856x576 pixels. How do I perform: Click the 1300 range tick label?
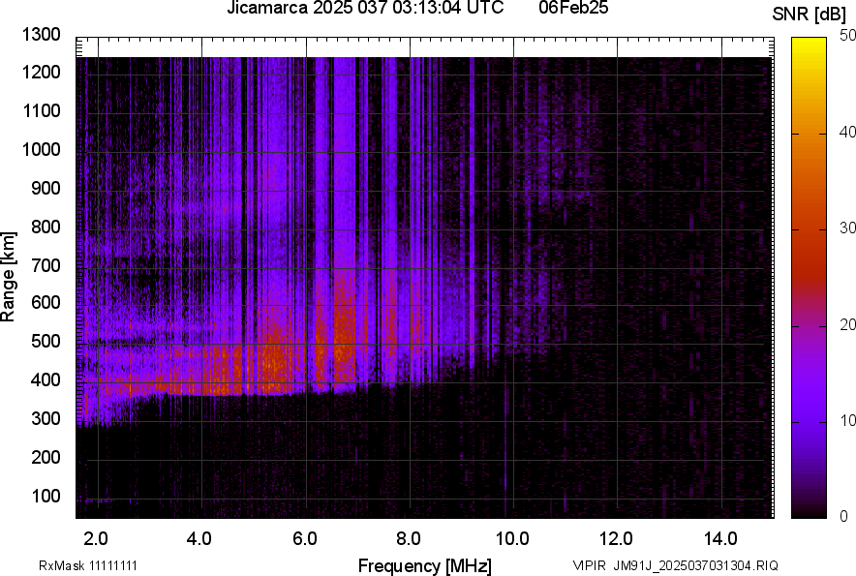[43, 35]
